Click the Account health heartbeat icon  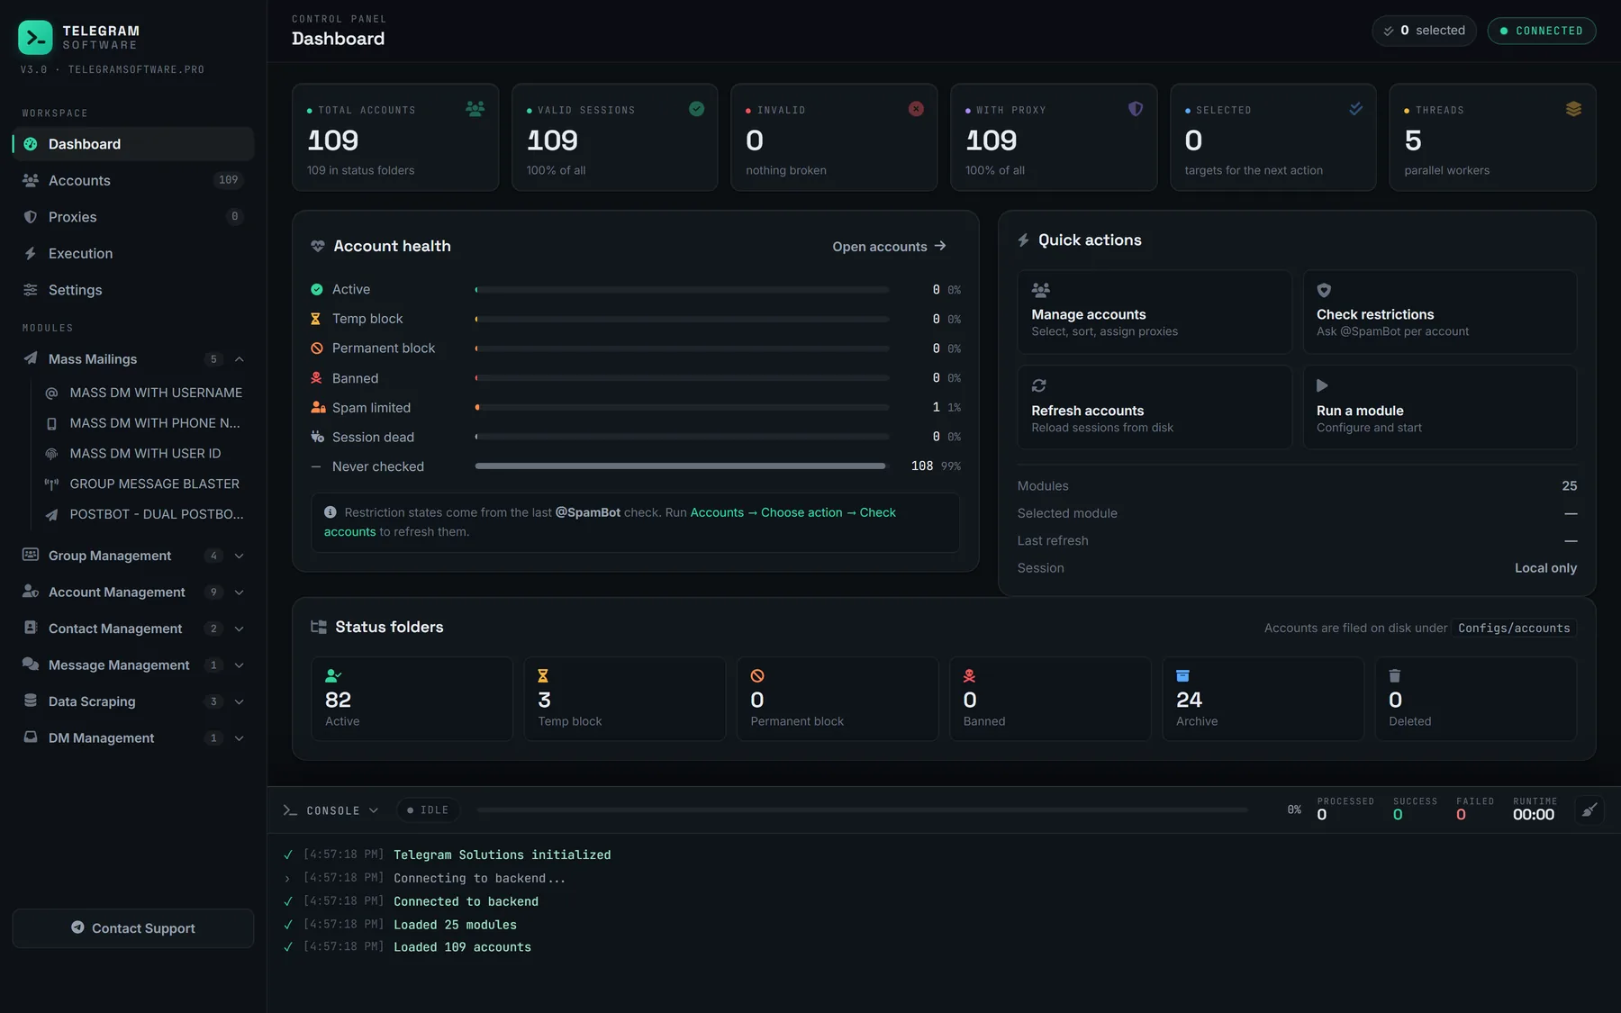(318, 246)
